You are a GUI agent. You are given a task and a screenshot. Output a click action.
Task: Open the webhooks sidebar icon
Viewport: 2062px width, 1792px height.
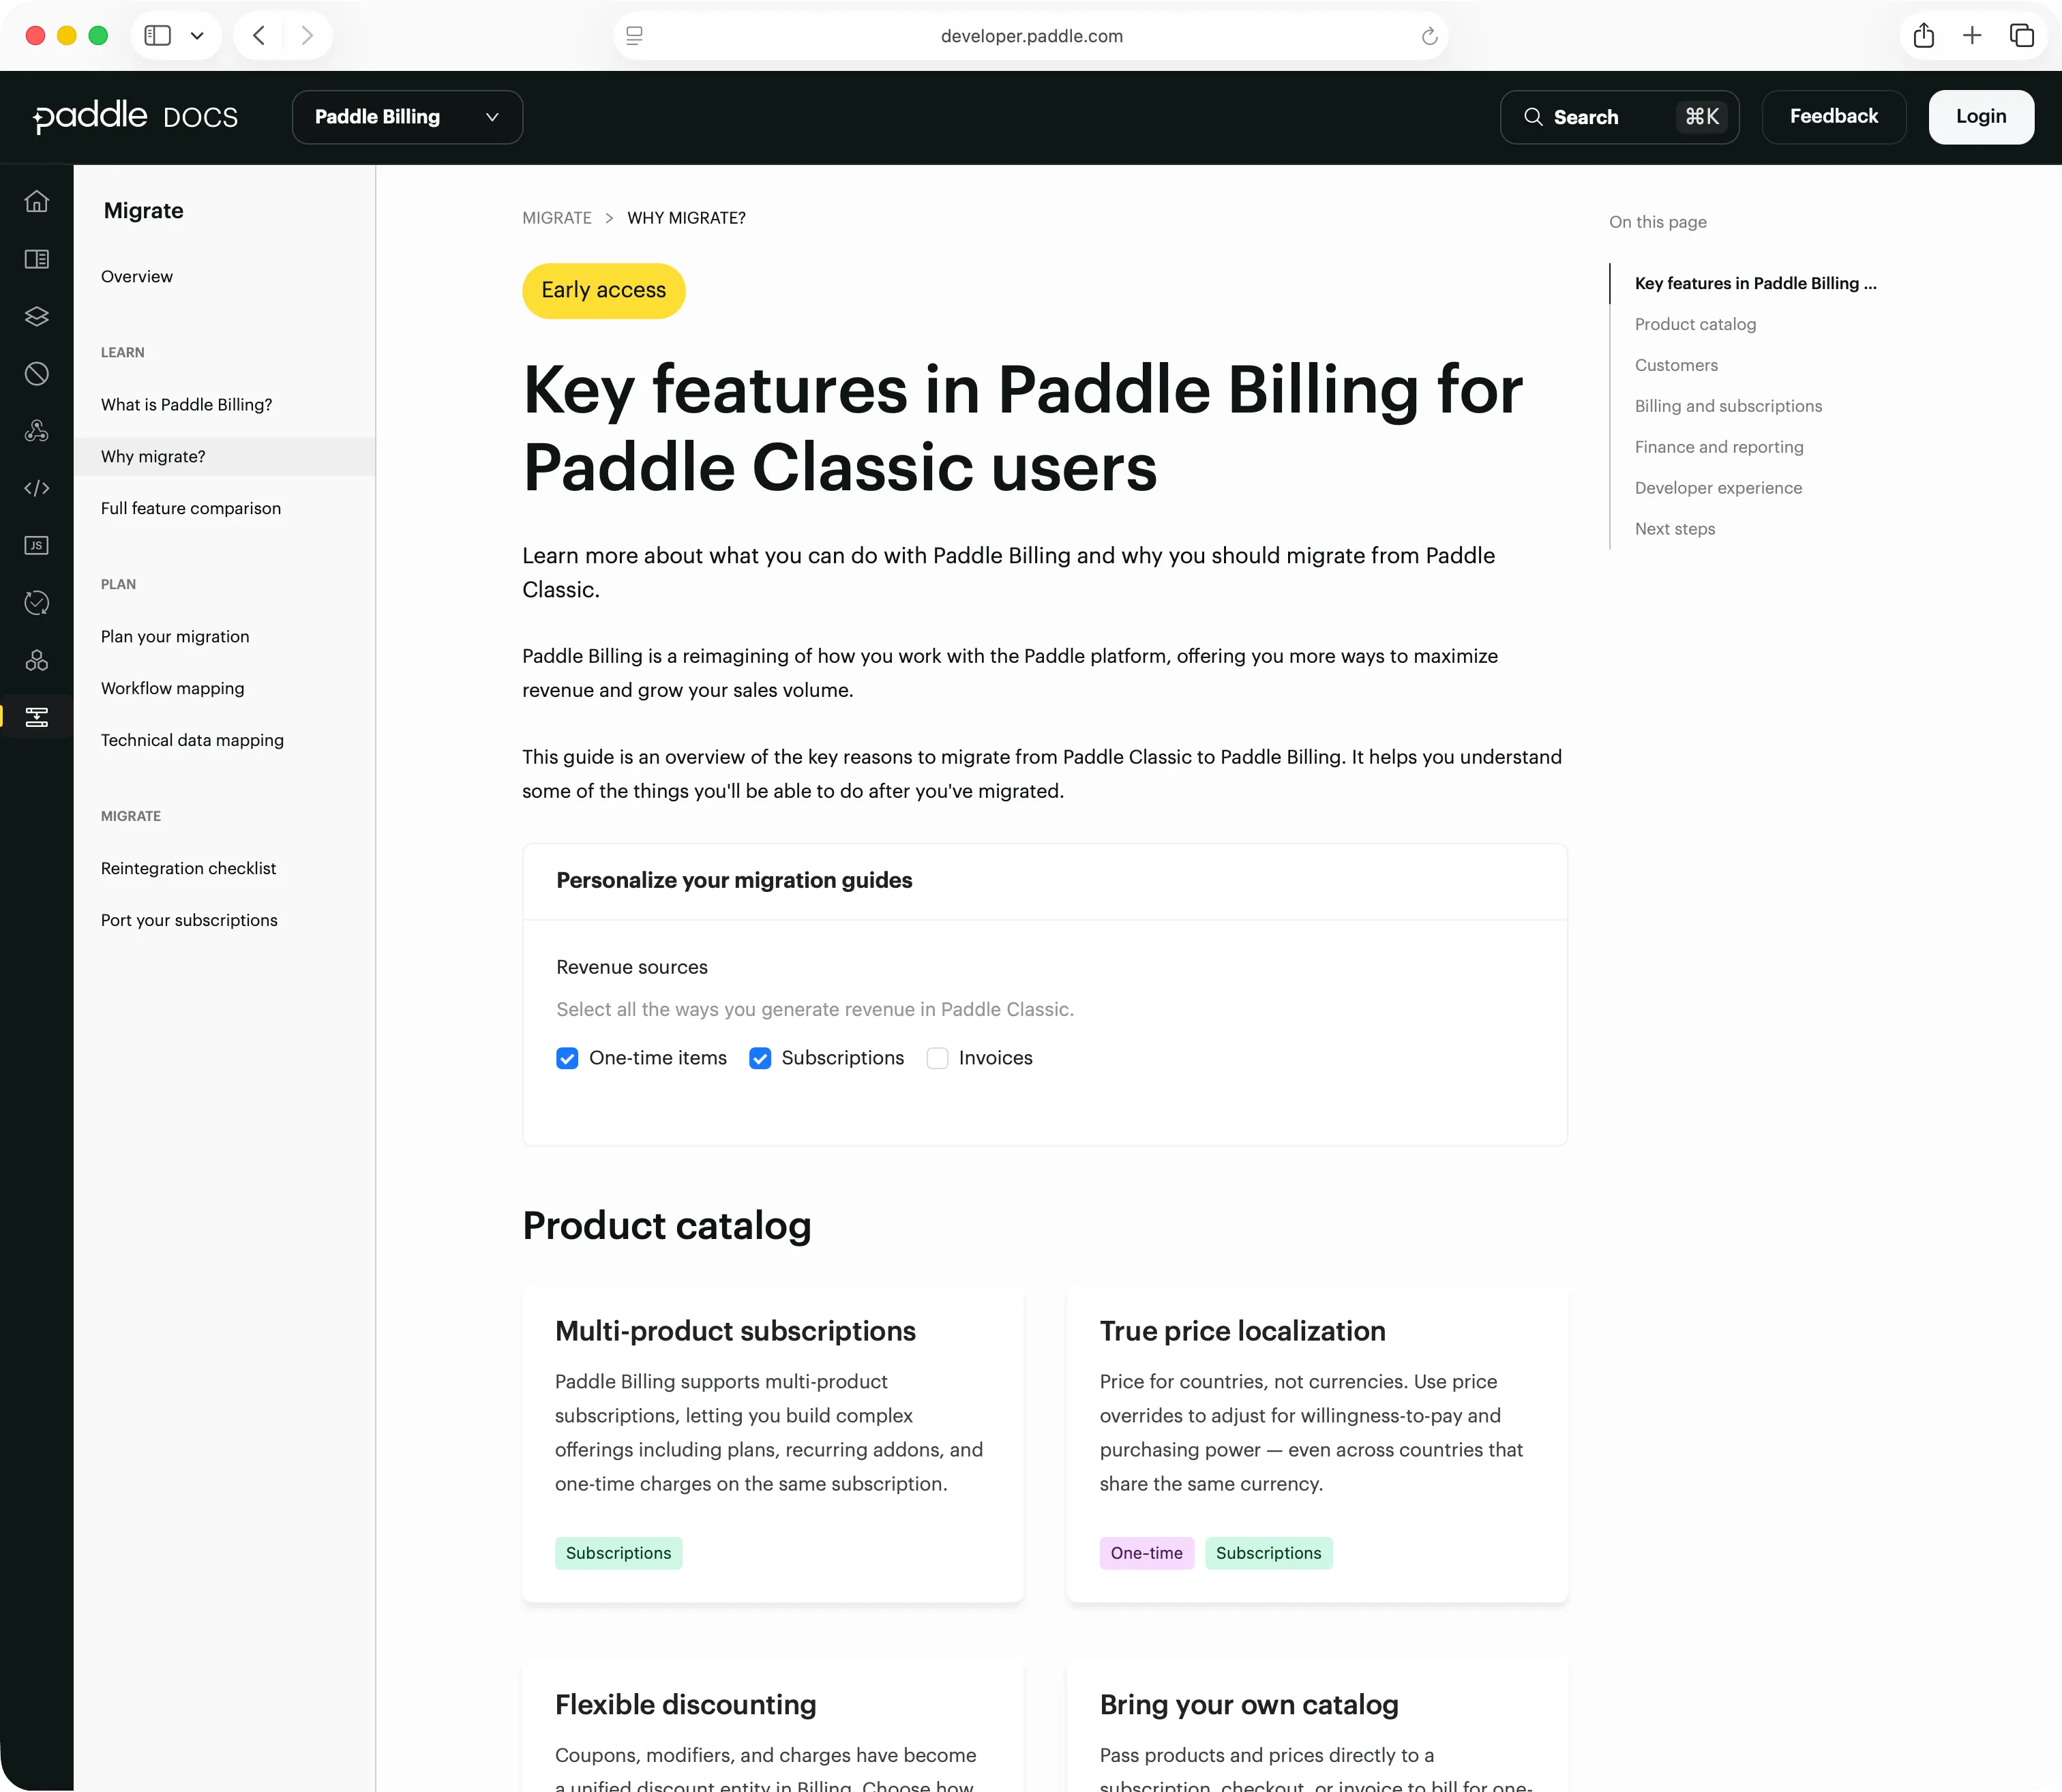coord(37,430)
